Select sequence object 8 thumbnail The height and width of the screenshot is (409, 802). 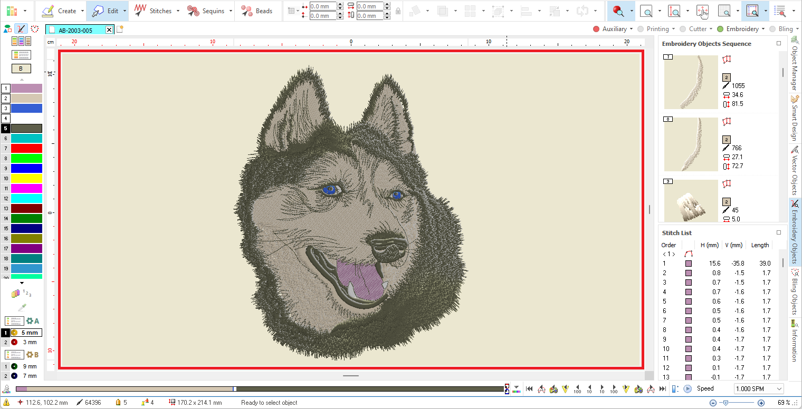coord(691,144)
